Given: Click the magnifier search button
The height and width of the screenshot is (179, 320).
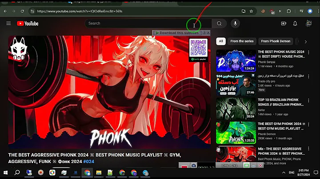Looking at the screenshot, I should tap(219, 23).
